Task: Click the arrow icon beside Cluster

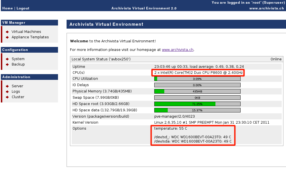Action: point(7,97)
